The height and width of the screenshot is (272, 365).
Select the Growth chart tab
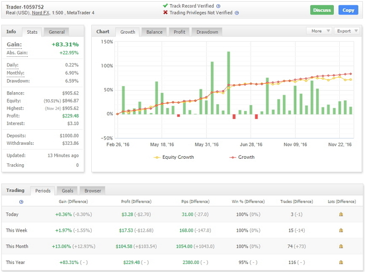coord(128,32)
